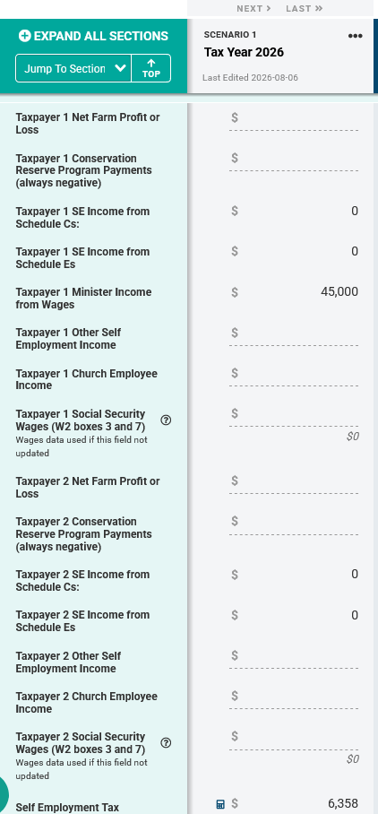Click EXPAND ALL SECTIONS text
The width and height of the screenshot is (378, 814).
click(101, 36)
